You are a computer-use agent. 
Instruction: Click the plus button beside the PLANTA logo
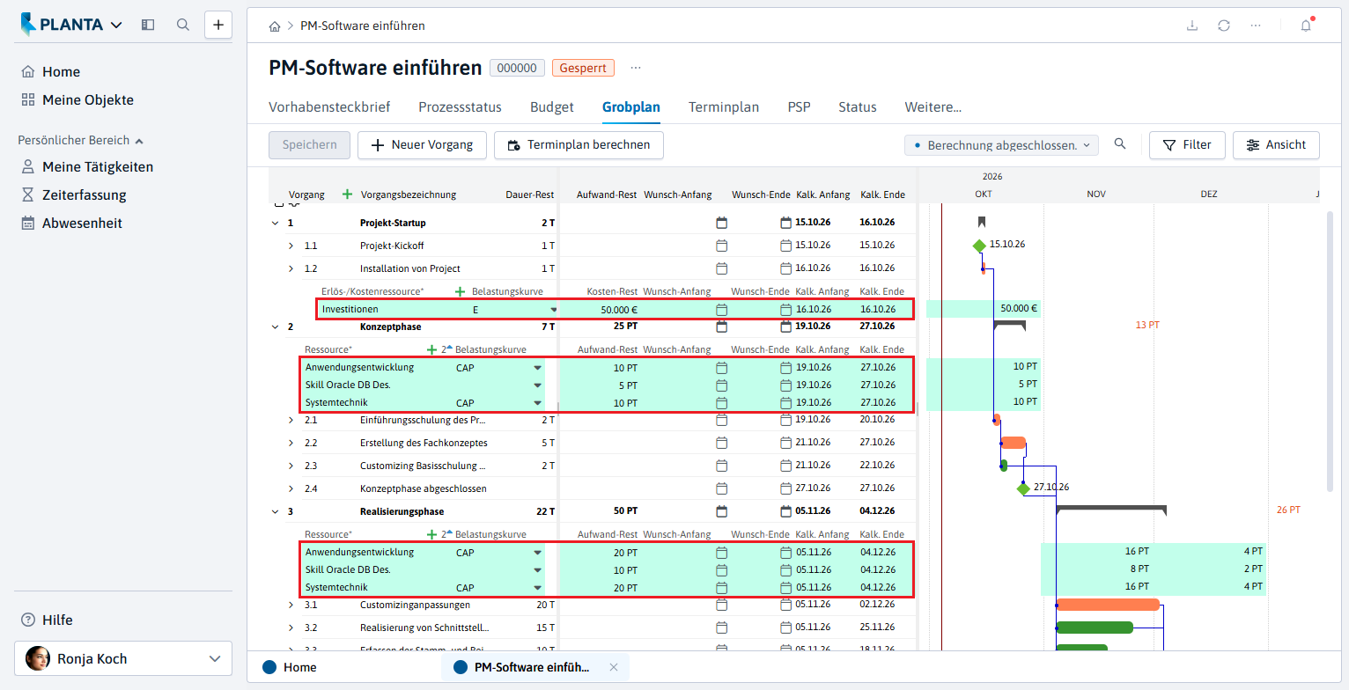[218, 25]
